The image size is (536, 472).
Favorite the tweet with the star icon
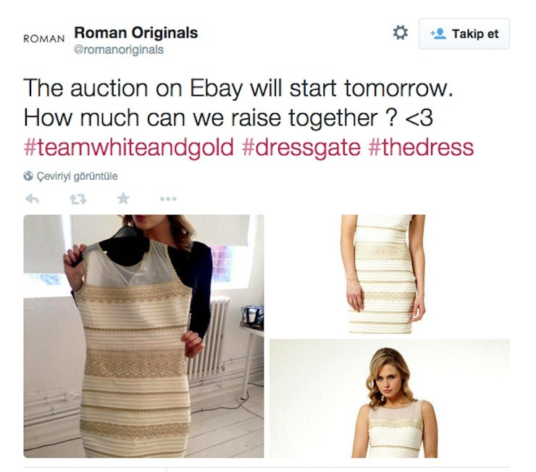click(x=123, y=199)
